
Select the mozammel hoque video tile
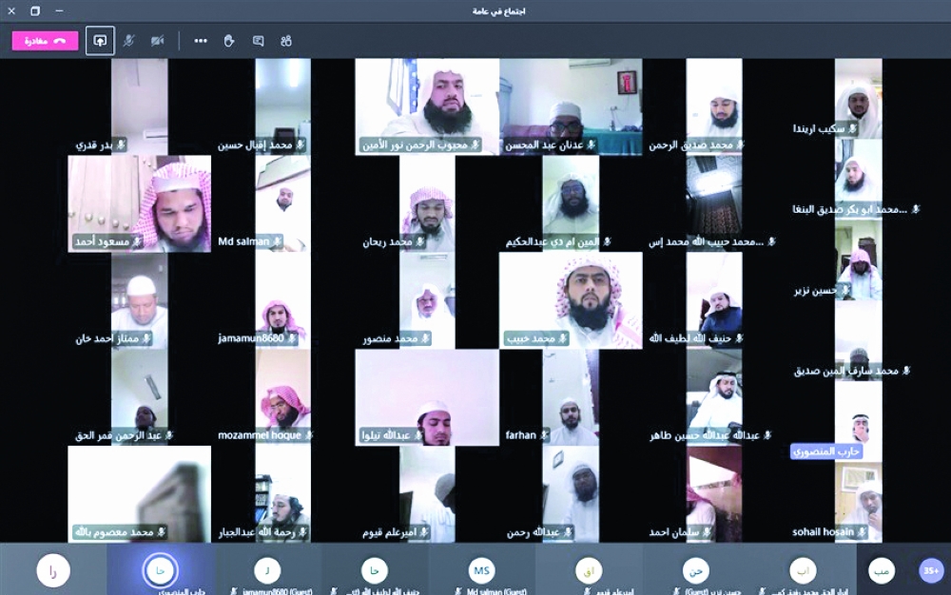[x=282, y=397]
